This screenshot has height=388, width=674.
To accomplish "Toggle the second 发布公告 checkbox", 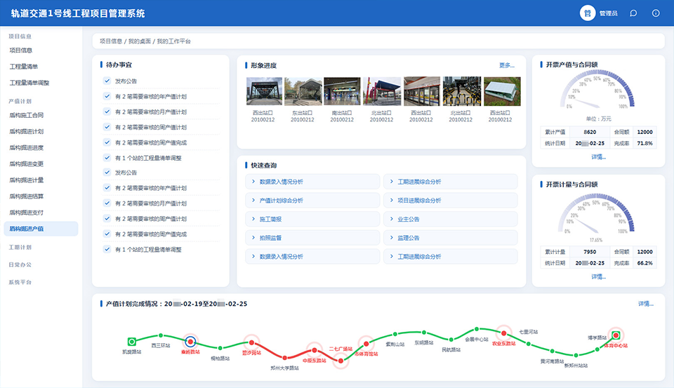I will 107,173.
